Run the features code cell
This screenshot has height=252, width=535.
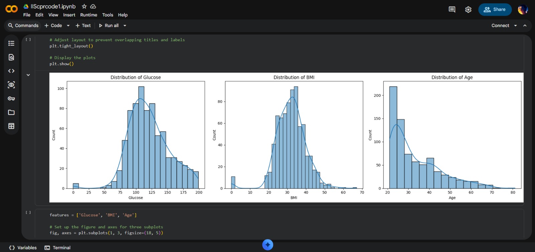(x=28, y=213)
